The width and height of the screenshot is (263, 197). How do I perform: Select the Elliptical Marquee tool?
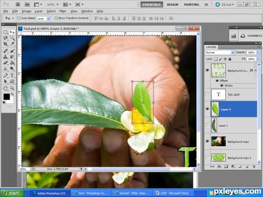pos(5,32)
